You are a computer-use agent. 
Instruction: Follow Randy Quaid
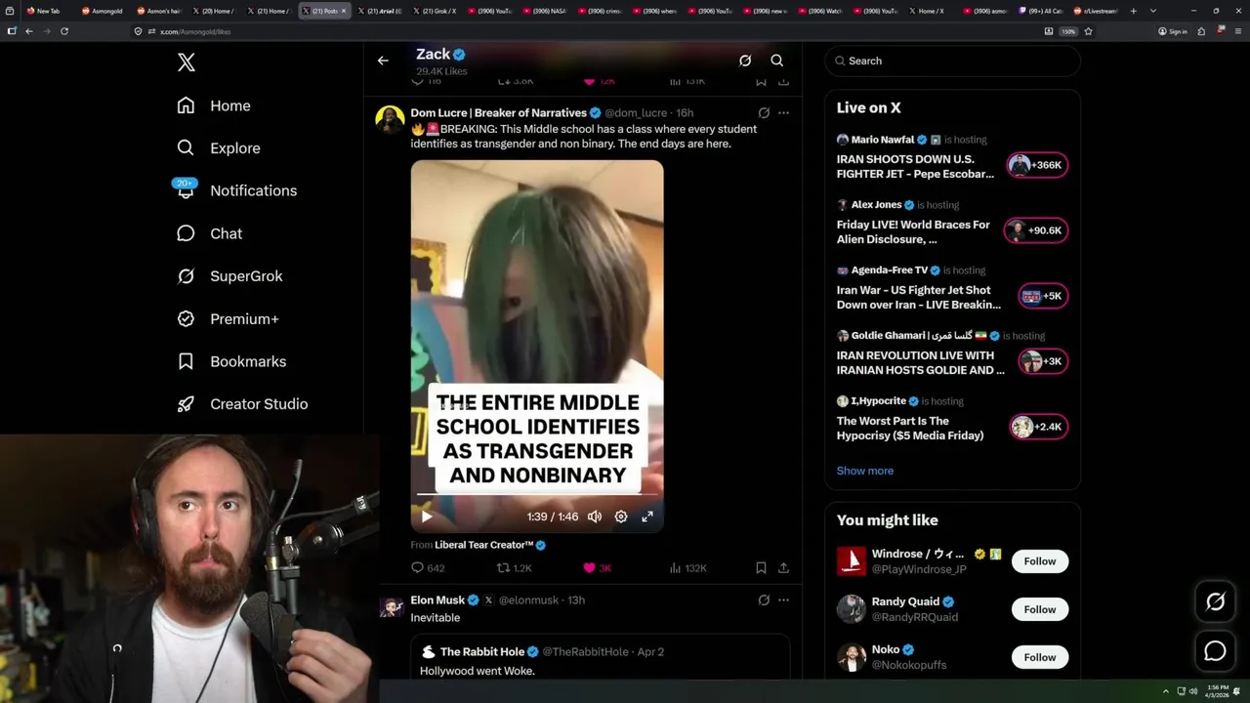point(1040,609)
